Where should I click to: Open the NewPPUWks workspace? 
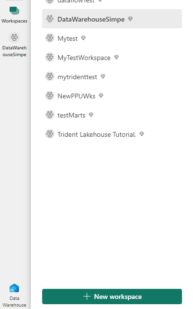pyautogui.click(x=112, y=95)
